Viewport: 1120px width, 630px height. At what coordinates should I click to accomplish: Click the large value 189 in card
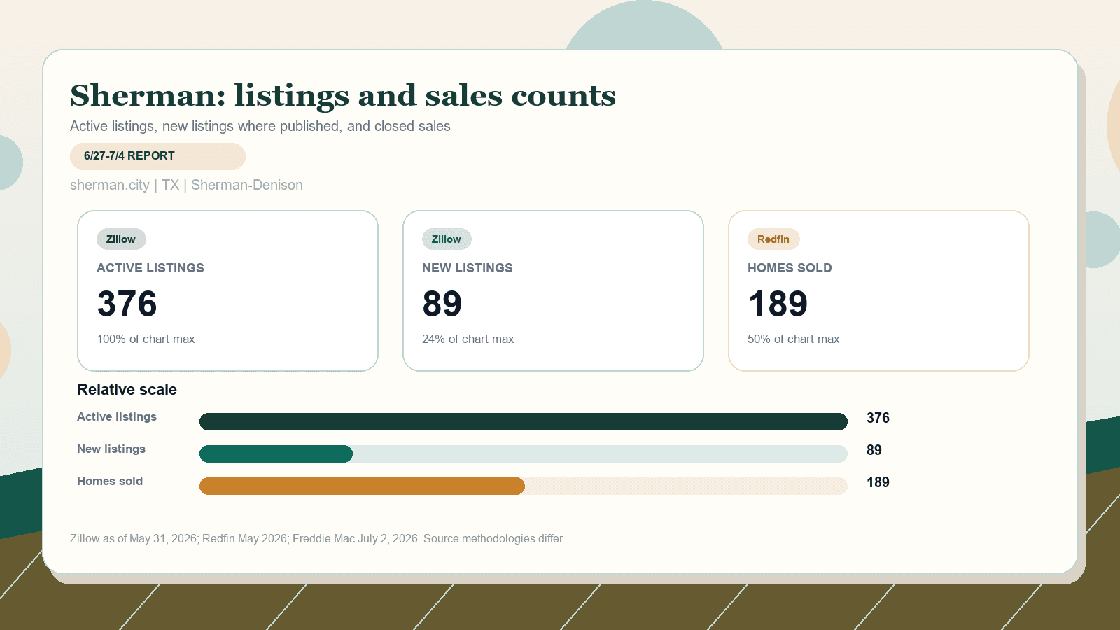[778, 304]
